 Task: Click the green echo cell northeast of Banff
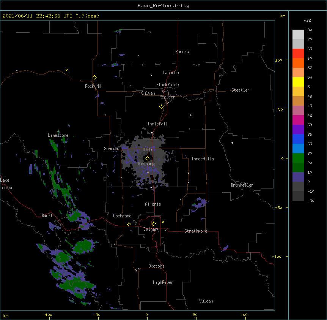(x=74, y=215)
